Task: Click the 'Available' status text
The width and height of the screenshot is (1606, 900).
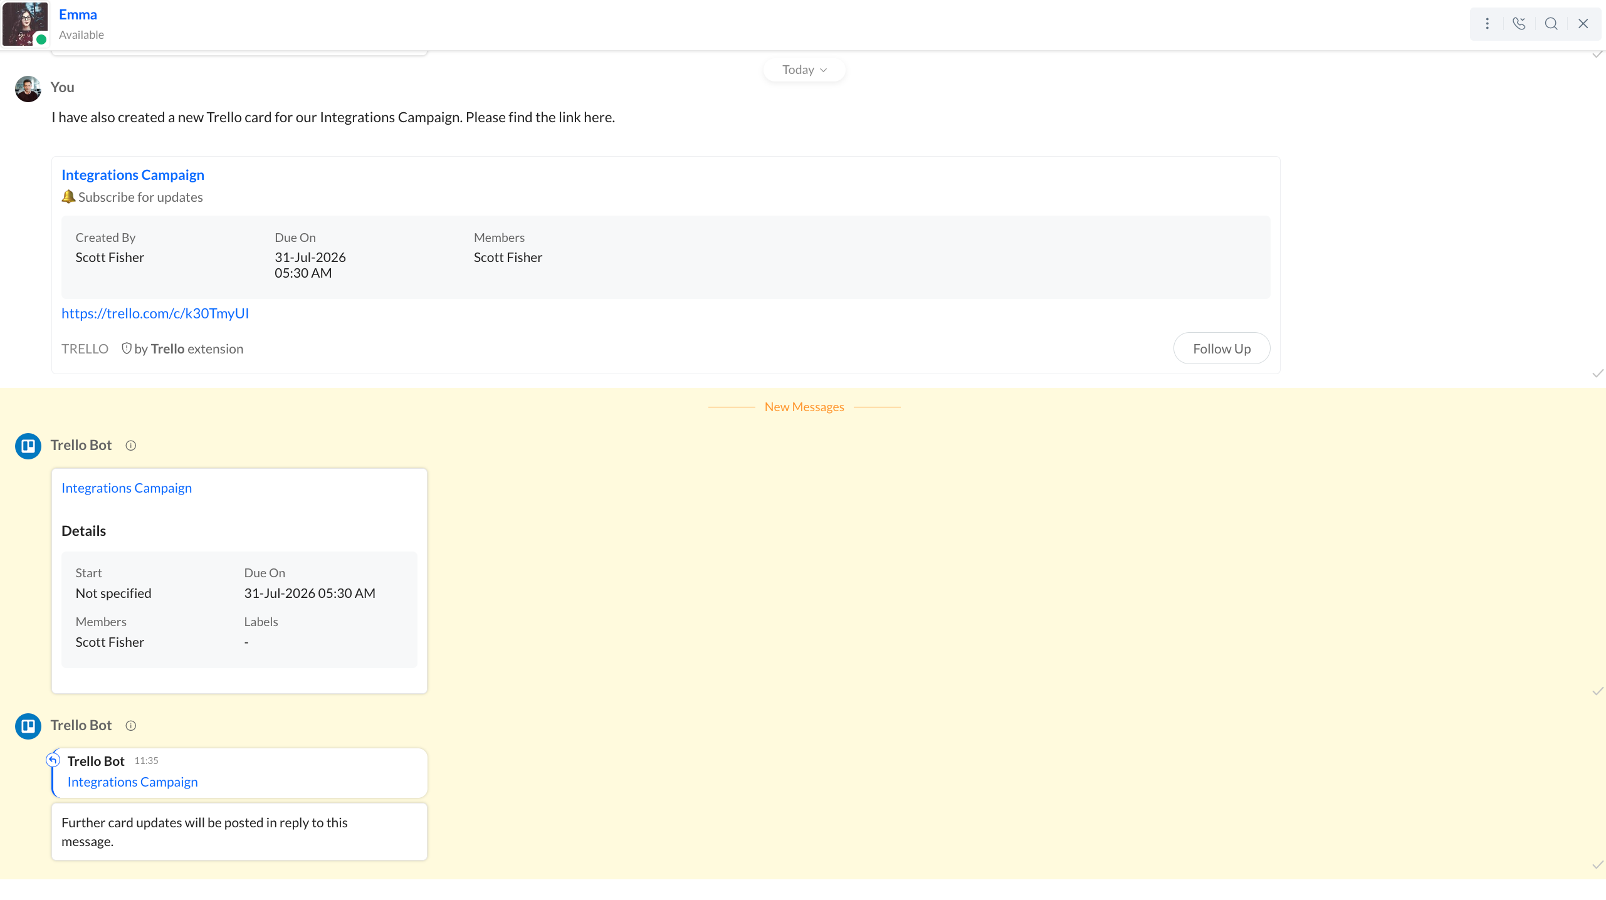Action: click(x=81, y=35)
